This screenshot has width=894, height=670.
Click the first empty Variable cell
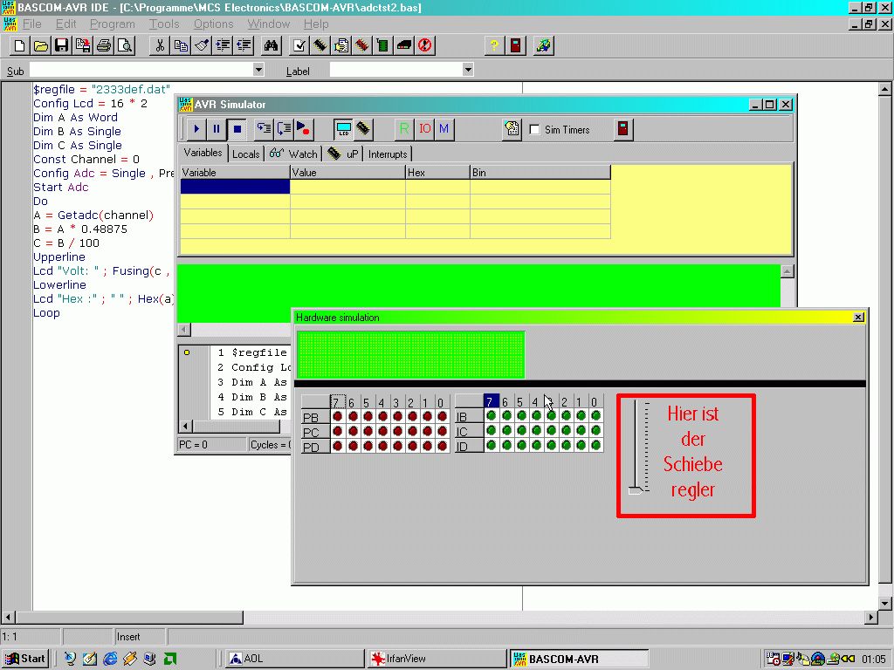[x=235, y=187]
